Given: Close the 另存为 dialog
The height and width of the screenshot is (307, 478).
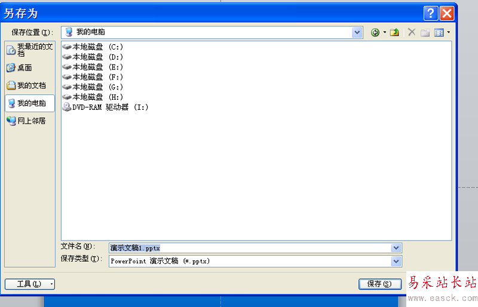Looking at the screenshot, I should tap(447, 13).
